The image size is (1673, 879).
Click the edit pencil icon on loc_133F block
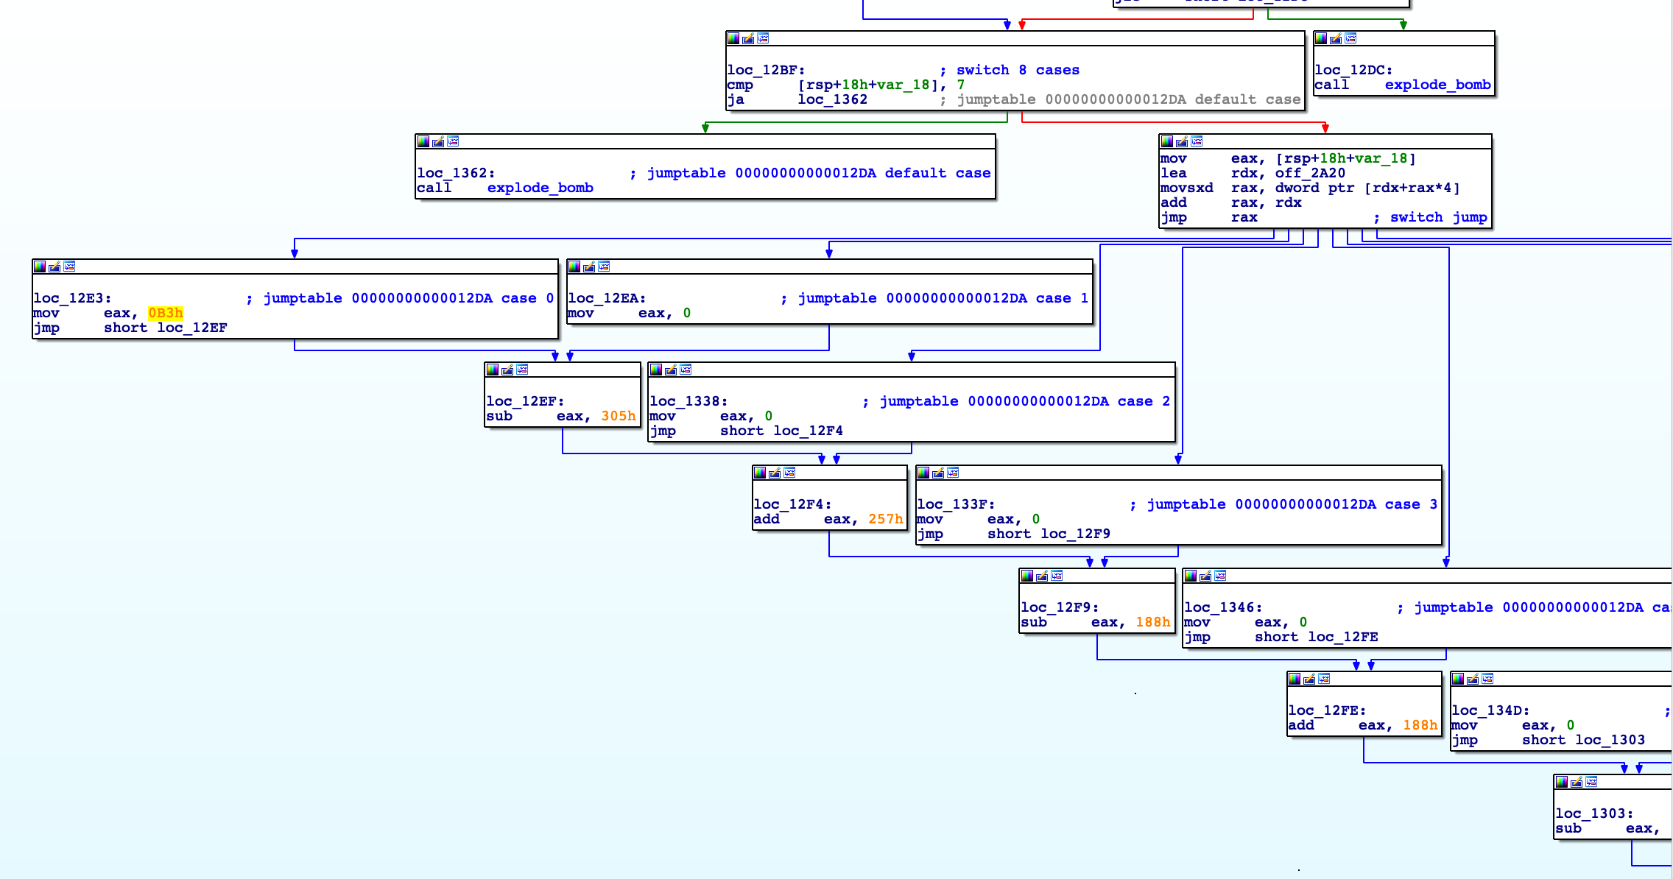point(938,473)
